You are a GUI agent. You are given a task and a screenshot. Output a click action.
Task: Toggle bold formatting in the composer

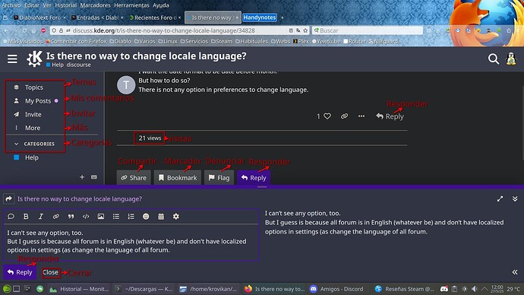(26, 217)
